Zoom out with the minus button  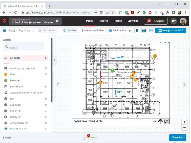click(x=184, y=127)
